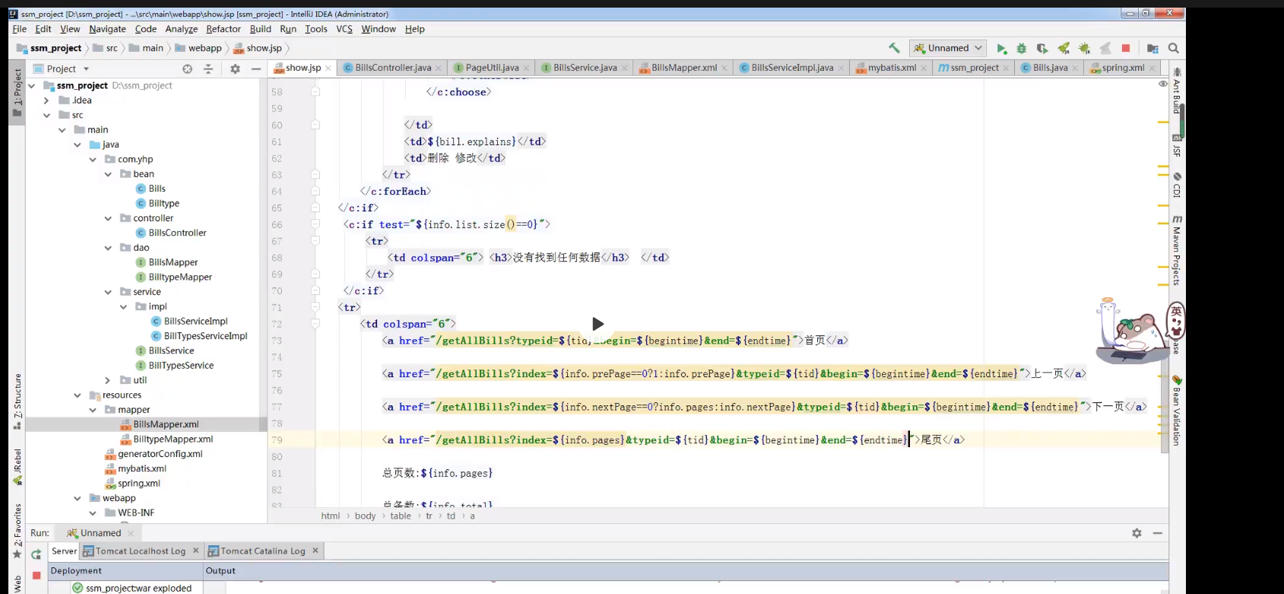The height and width of the screenshot is (594, 1284).
Task: Collapse the webapp folder
Action: [x=77, y=498]
